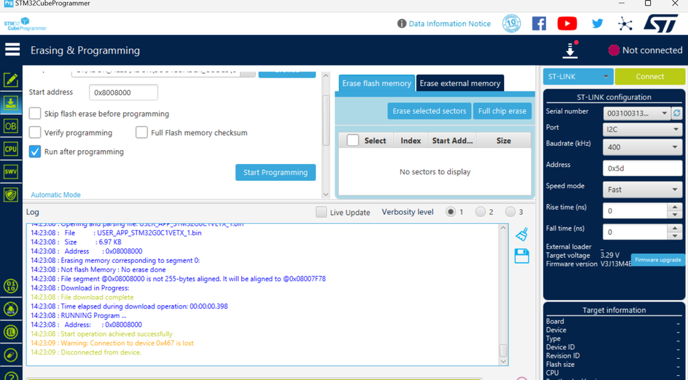
Task: Open the CPU panel in sidebar
Action: [x=10, y=149]
